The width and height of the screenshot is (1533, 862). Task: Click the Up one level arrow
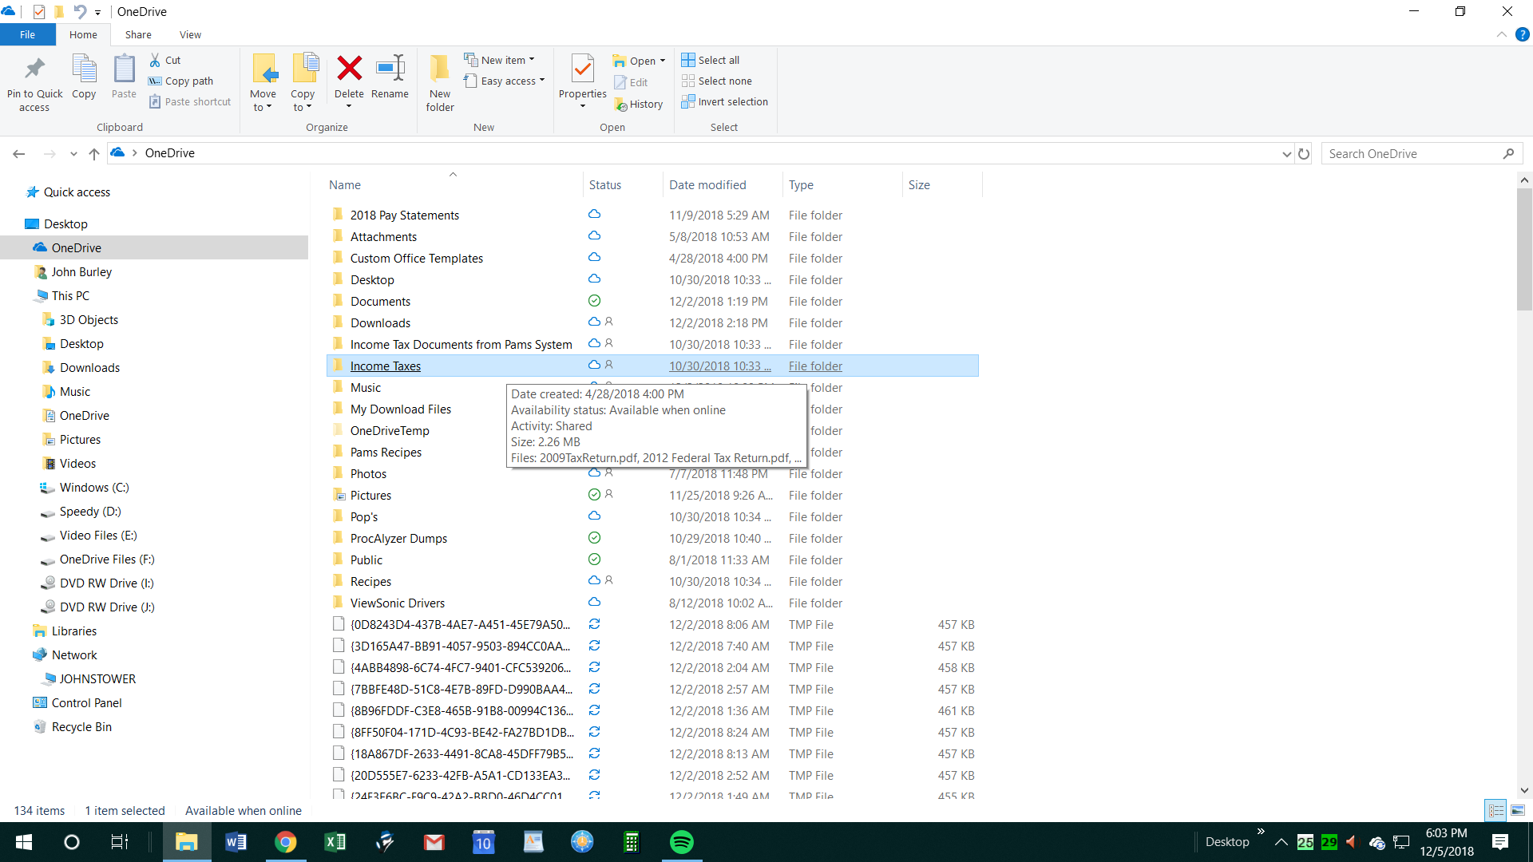click(94, 153)
